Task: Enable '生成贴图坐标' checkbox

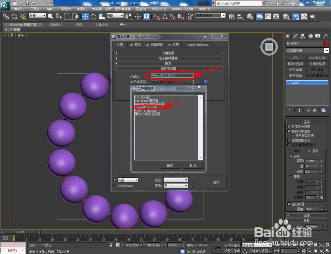Action: click(x=289, y=140)
